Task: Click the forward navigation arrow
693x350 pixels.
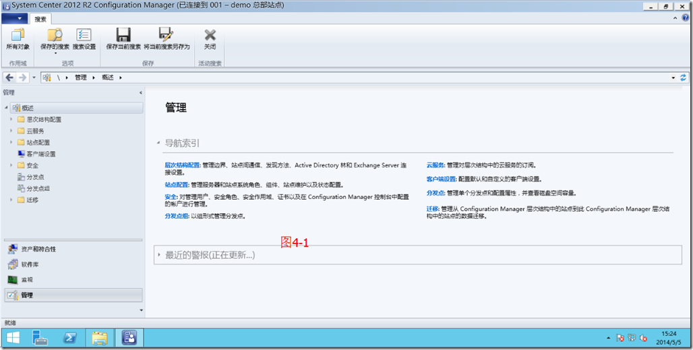Action: [22, 78]
